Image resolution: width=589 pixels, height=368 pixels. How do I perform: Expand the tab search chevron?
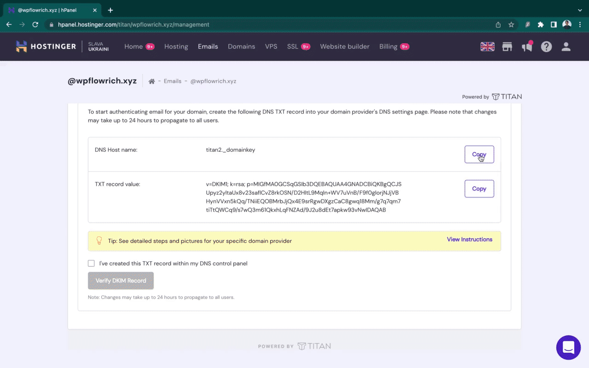pos(579,10)
